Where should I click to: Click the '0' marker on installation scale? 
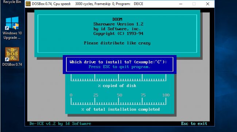tap(71, 95)
